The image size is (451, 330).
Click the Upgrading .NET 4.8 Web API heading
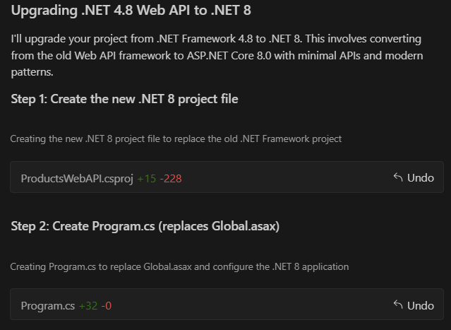(131, 10)
